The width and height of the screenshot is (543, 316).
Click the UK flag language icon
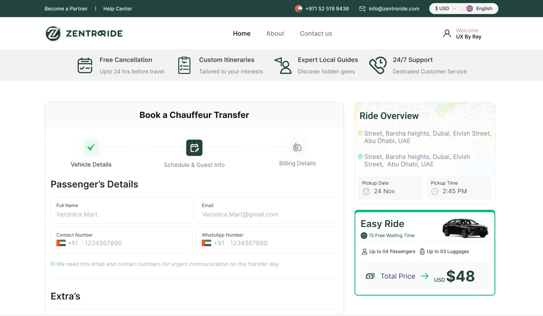point(469,9)
